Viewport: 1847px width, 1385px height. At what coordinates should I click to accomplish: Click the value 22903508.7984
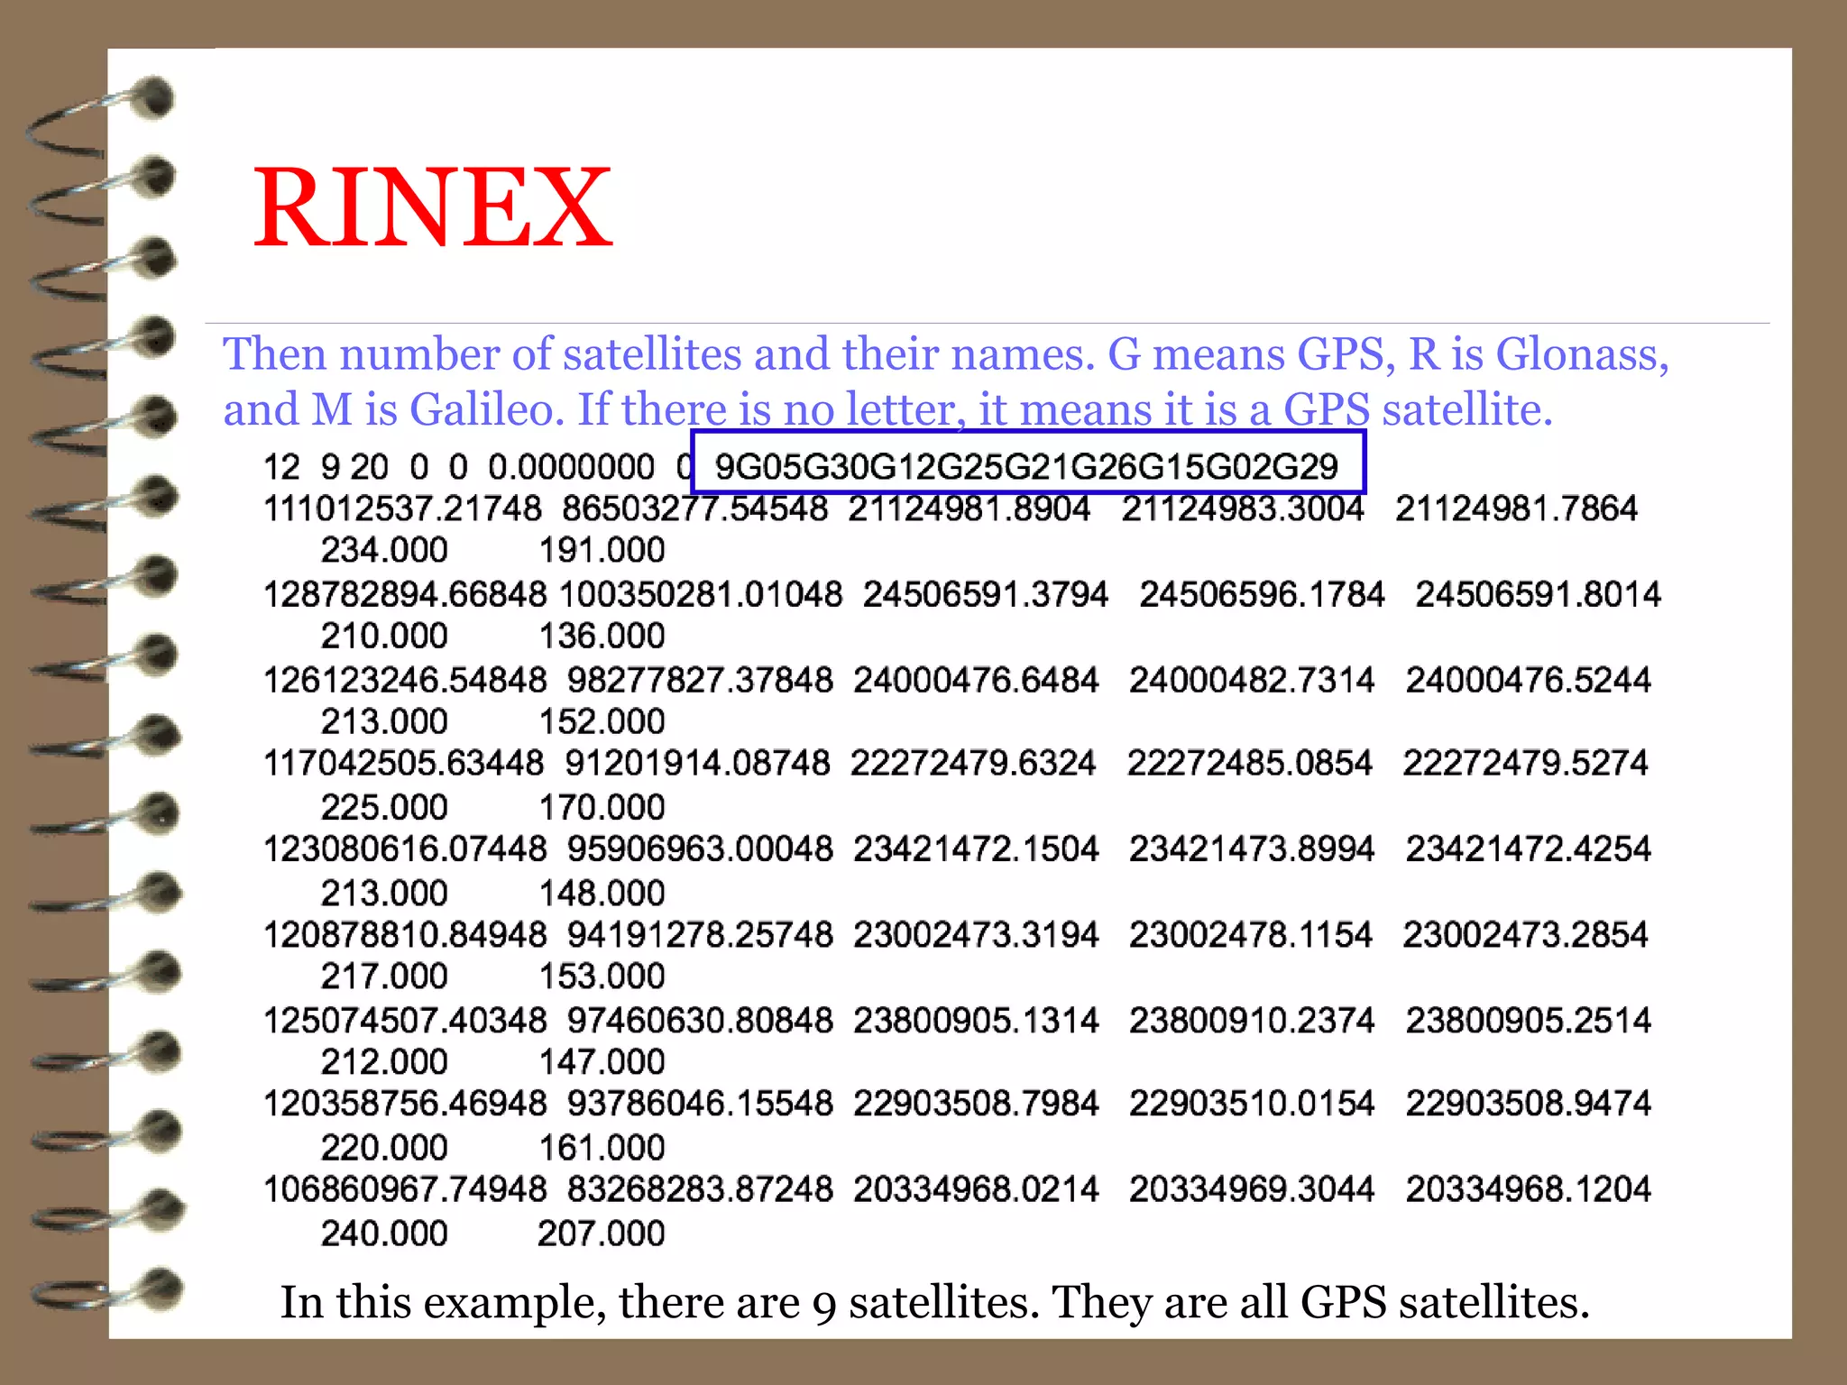[x=977, y=1104]
